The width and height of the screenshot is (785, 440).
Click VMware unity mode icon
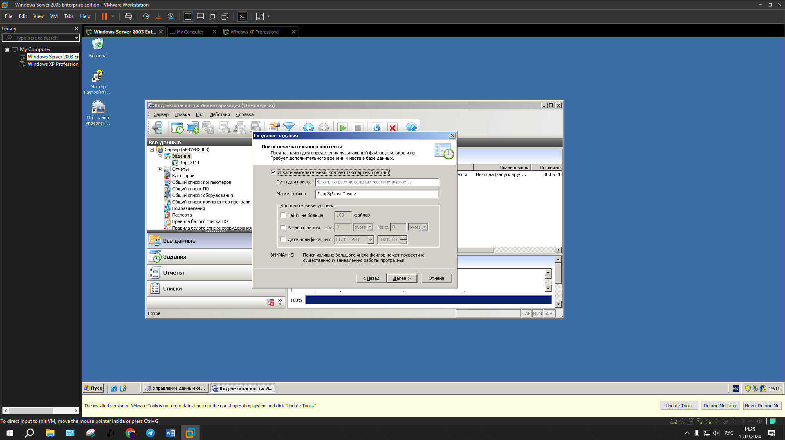225,16
